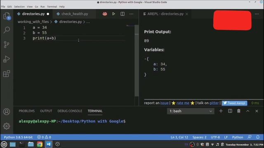The height and width of the screenshot is (148, 264).
Task: Click the Tweet Arepl button
Action: pyautogui.click(x=234, y=103)
